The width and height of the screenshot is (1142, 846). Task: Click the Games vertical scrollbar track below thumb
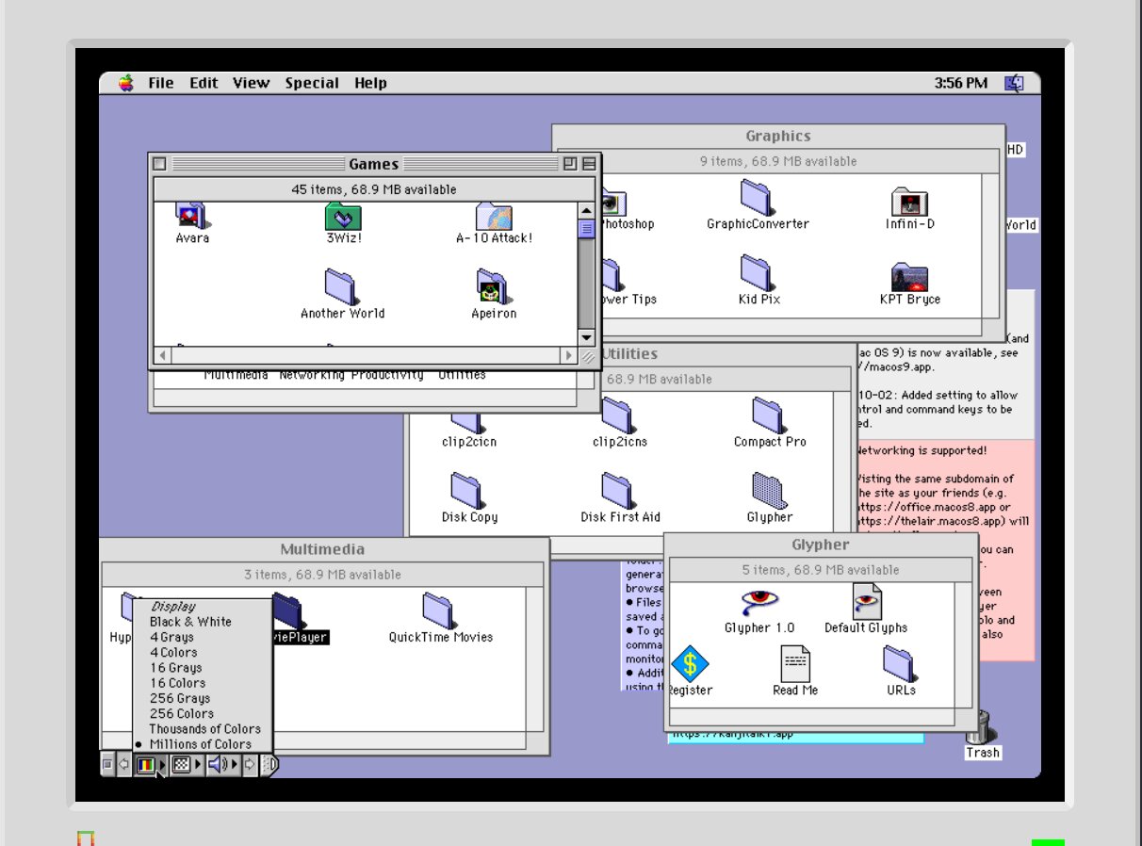point(586,283)
